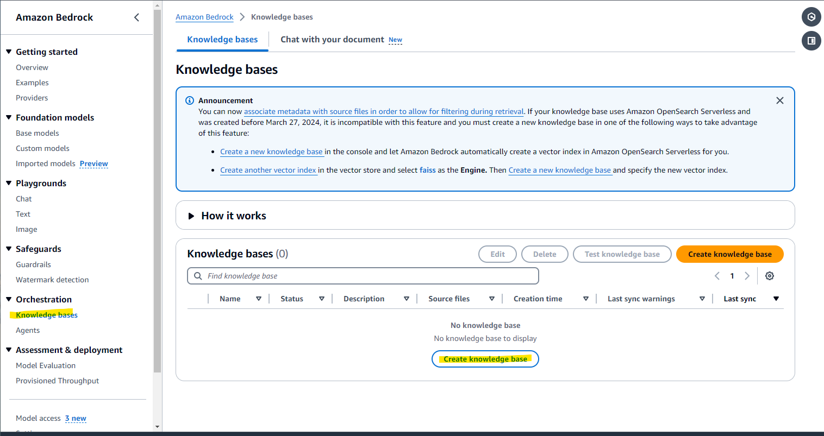Click the search magnifier in the find field
824x436 pixels.
pos(197,276)
